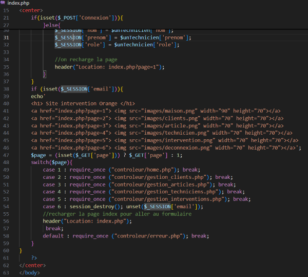308x277 pixels.
Task: Select h1 Site intervention Orange heading
Action: (x=83, y=104)
